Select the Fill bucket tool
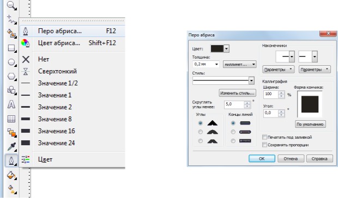The image size is (338, 198). tap(11, 175)
